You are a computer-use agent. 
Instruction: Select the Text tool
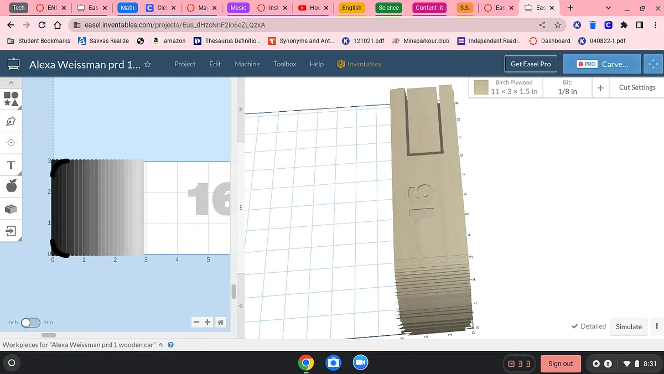coord(11,165)
